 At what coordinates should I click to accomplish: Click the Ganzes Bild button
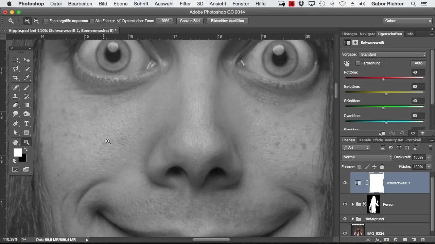pyautogui.click(x=190, y=21)
